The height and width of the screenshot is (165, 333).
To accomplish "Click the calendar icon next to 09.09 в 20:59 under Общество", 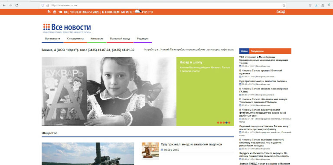I will click(162, 150).
